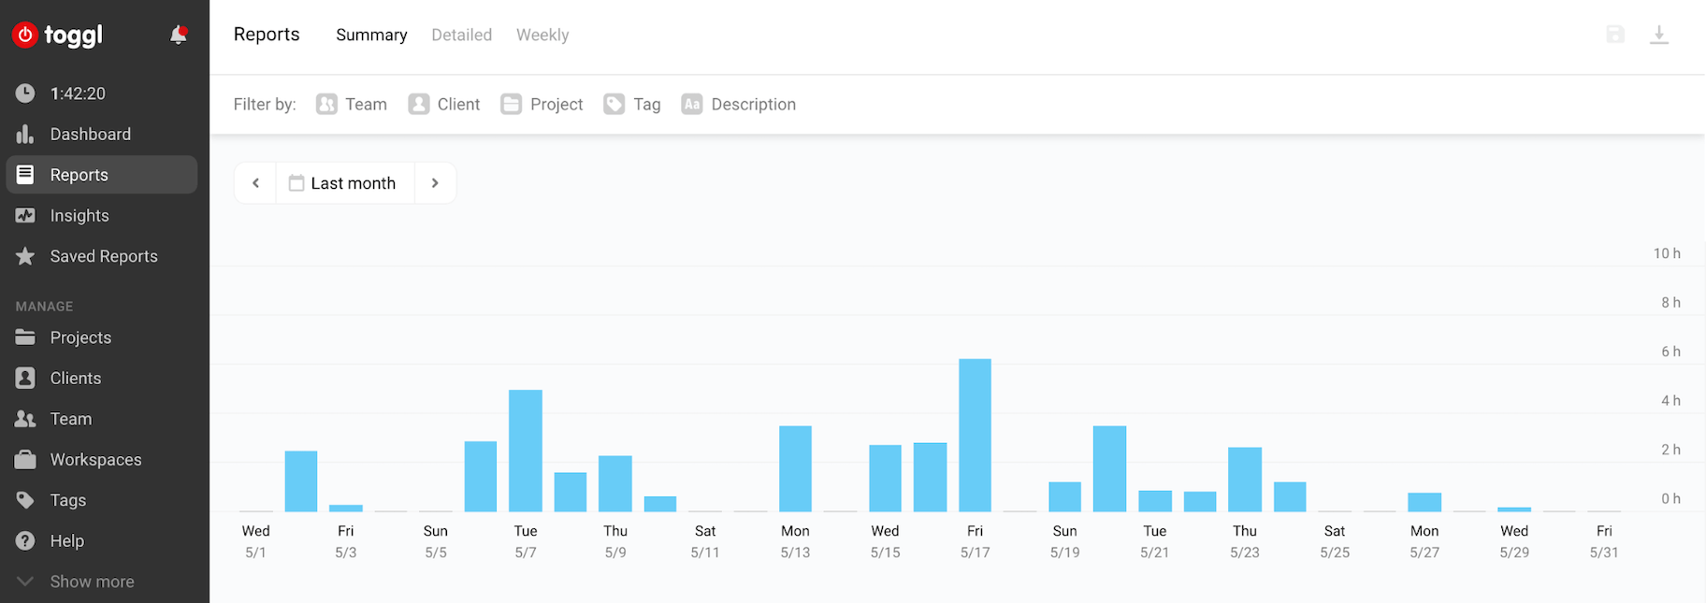Screen dimensions: 1706x603
Task: Click the notification bell icon
Action: pos(178,36)
